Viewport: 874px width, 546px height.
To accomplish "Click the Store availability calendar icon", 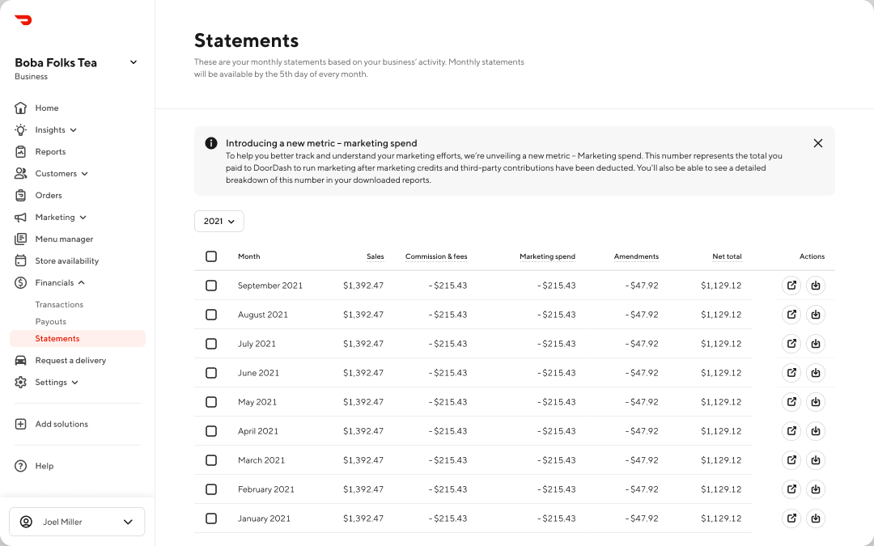I will click(x=20, y=260).
